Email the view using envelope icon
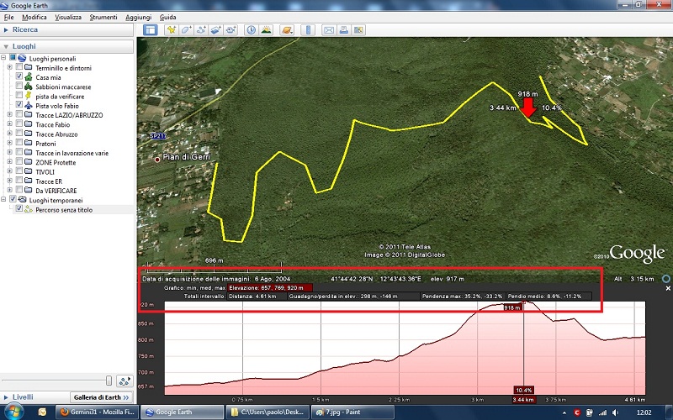673x420 pixels. tap(328, 30)
